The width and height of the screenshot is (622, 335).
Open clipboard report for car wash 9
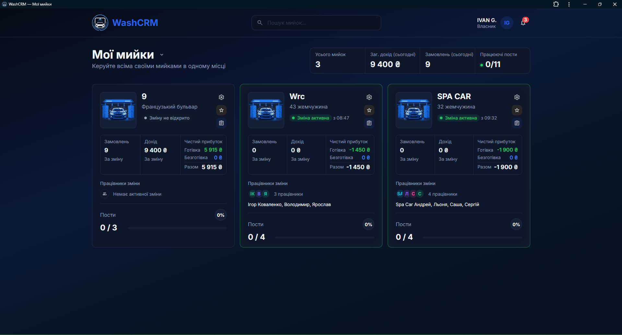click(221, 123)
